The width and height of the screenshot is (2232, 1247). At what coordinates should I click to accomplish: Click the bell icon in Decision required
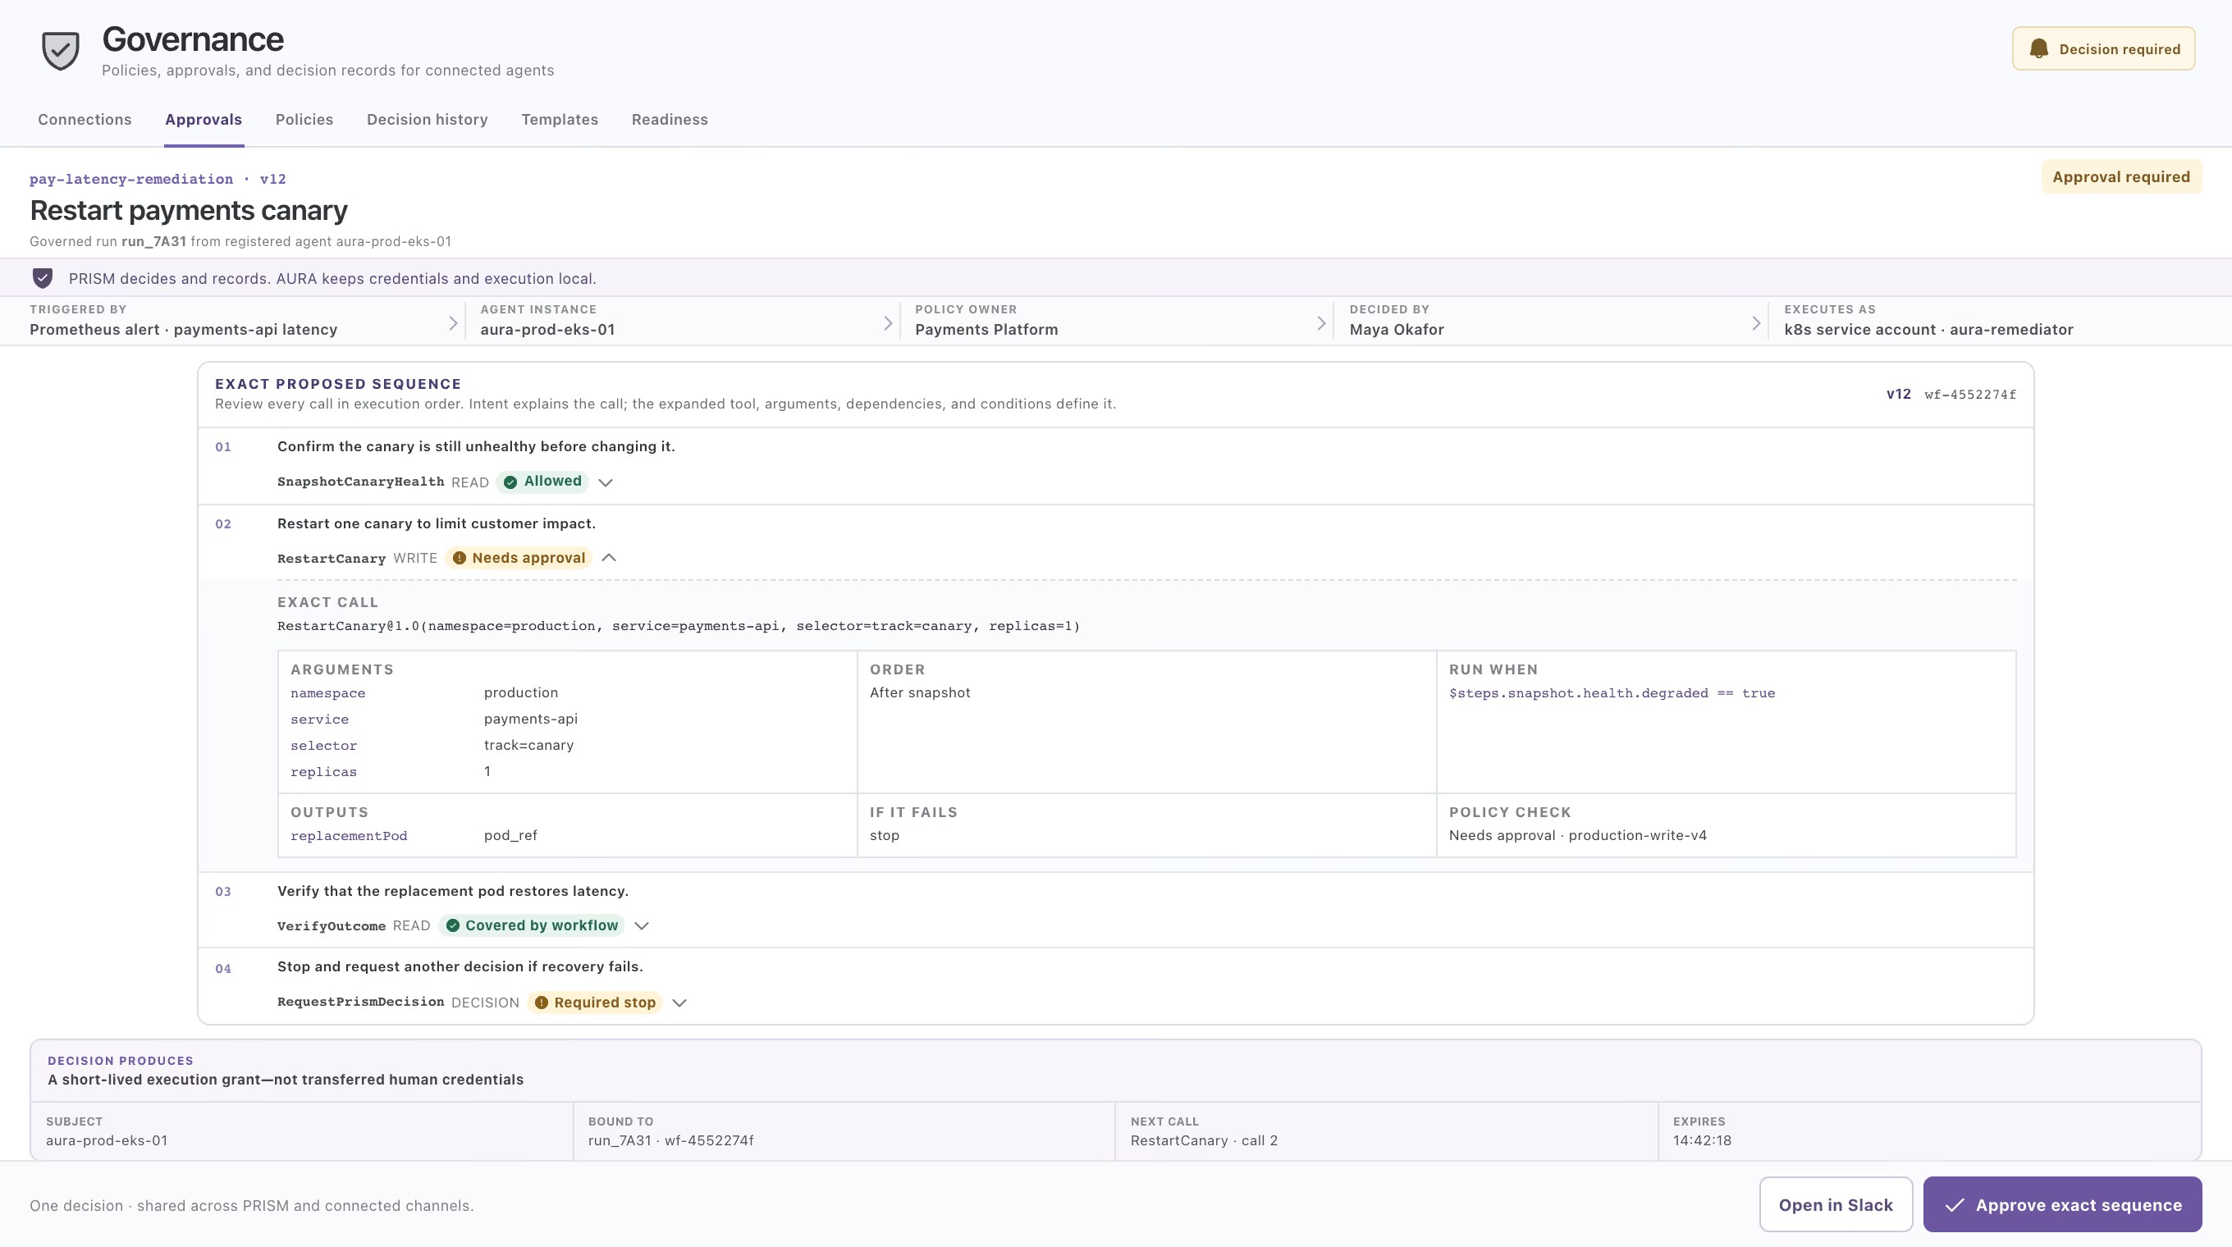point(2039,48)
